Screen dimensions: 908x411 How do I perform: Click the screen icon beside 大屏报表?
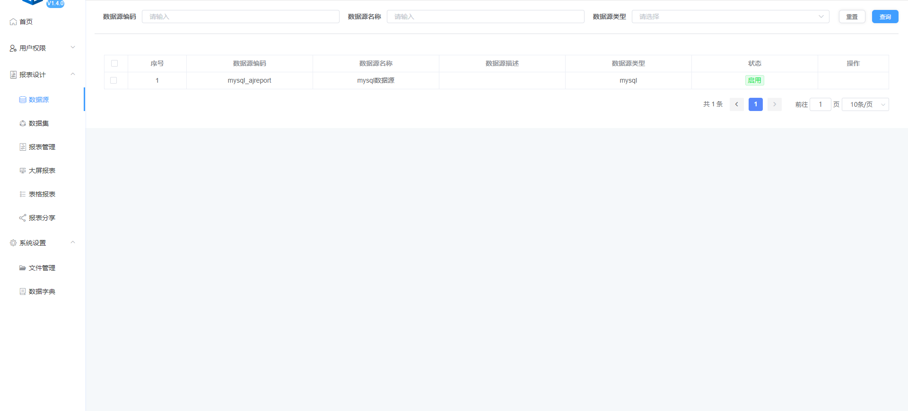[23, 171]
